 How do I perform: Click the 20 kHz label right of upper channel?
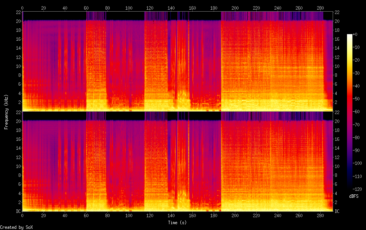pos(337,21)
